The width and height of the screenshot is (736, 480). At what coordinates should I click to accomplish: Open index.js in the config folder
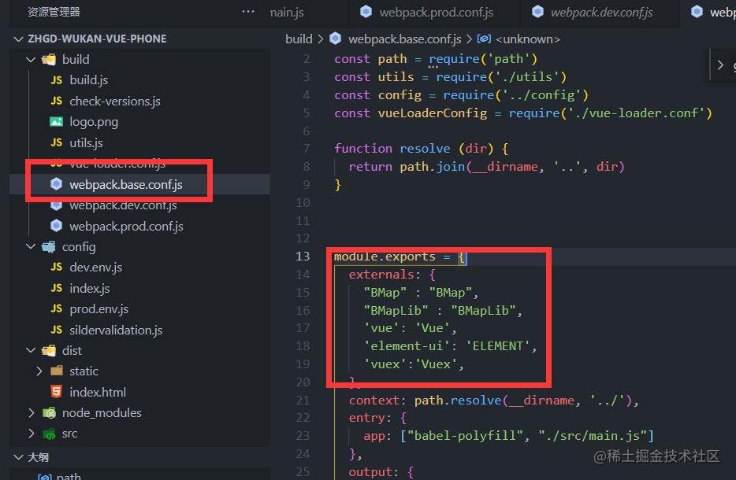[90, 288]
